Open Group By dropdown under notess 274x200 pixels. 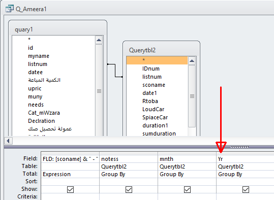[129, 174]
